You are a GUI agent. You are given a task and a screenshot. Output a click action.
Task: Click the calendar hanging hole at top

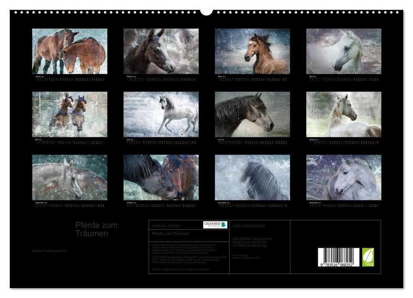pos(206,11)
